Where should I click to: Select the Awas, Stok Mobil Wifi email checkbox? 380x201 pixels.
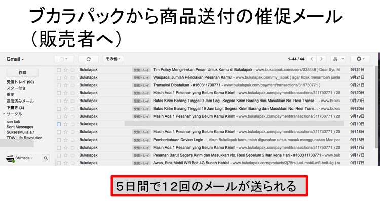coord(59,163)
